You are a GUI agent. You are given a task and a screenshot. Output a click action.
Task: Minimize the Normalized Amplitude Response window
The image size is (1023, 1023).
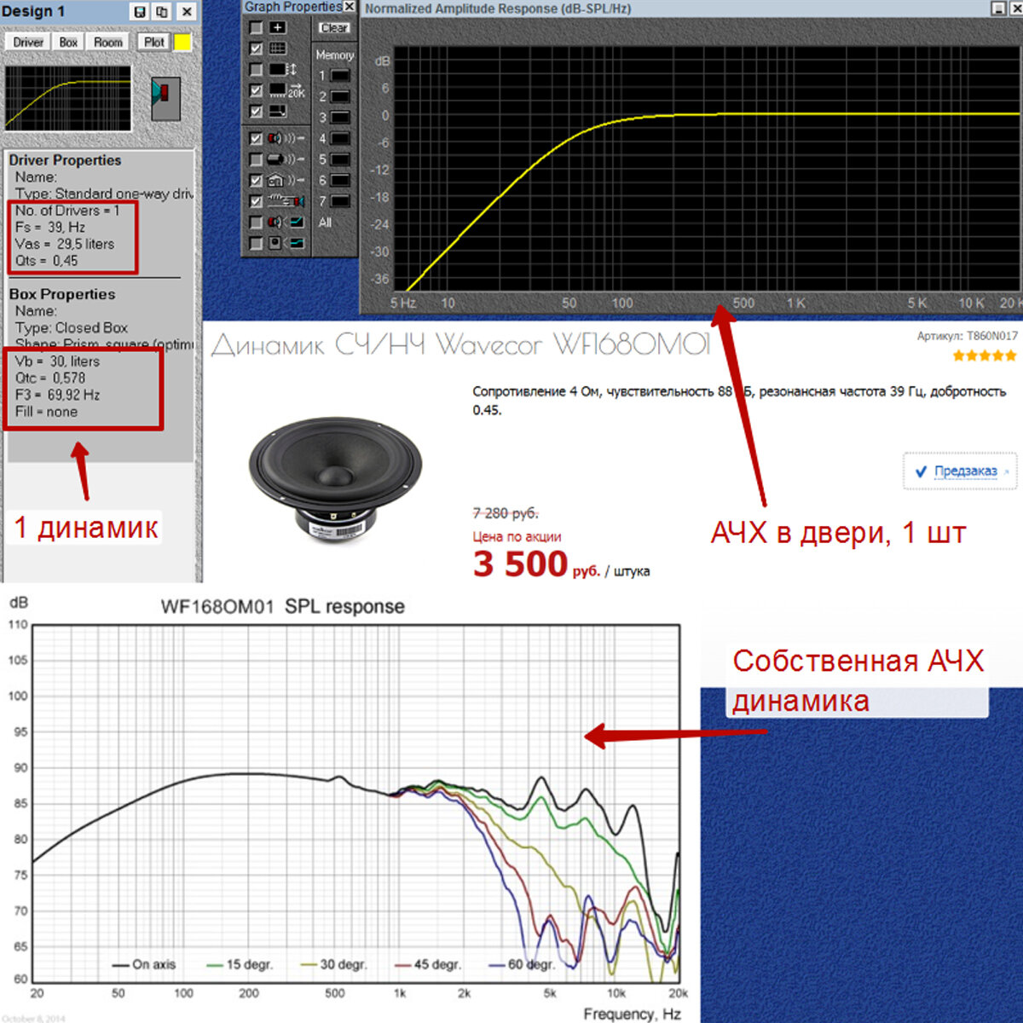pos(999,8)
